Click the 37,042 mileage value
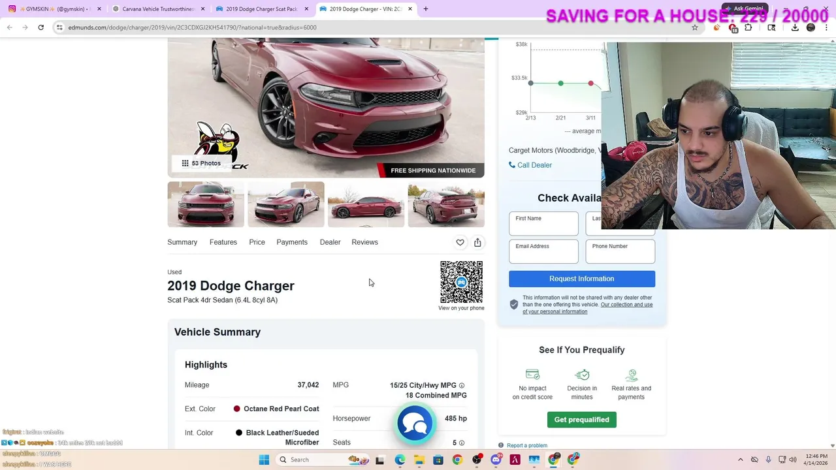The width and height of the screenshot is (836, 470). tap(308, 385)
